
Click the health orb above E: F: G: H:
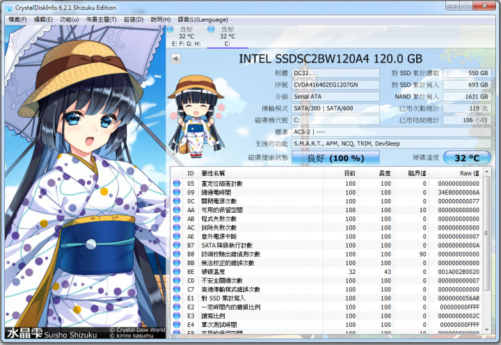coord(170,29)
